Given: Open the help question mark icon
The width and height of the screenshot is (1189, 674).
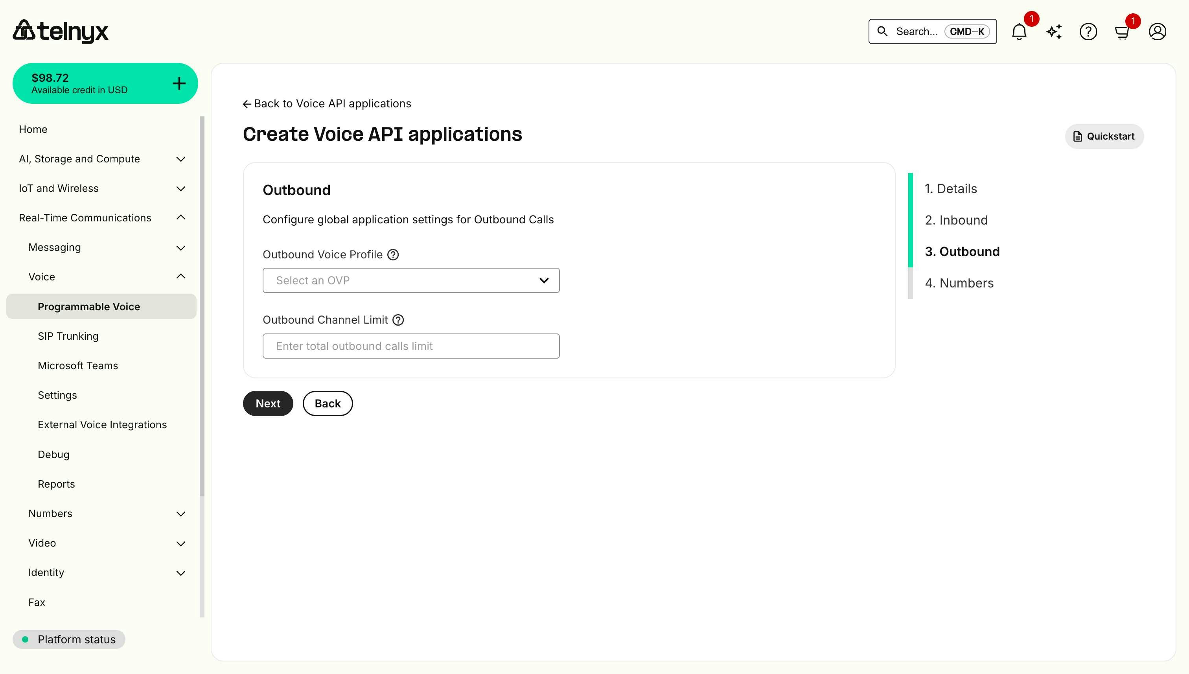Looking at the screenshot, I should (x=1088, y=31).
